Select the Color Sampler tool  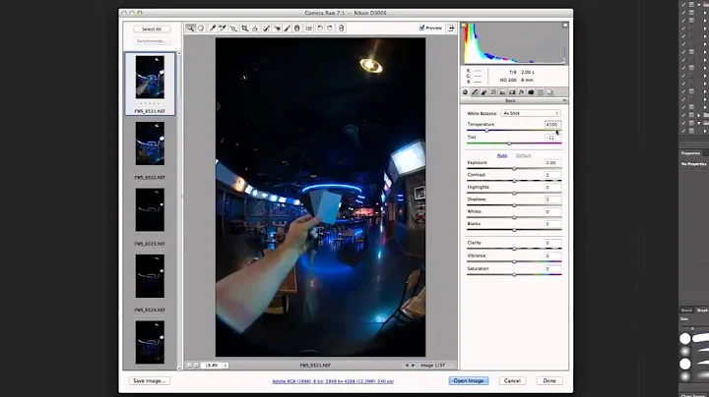[223, 28]
